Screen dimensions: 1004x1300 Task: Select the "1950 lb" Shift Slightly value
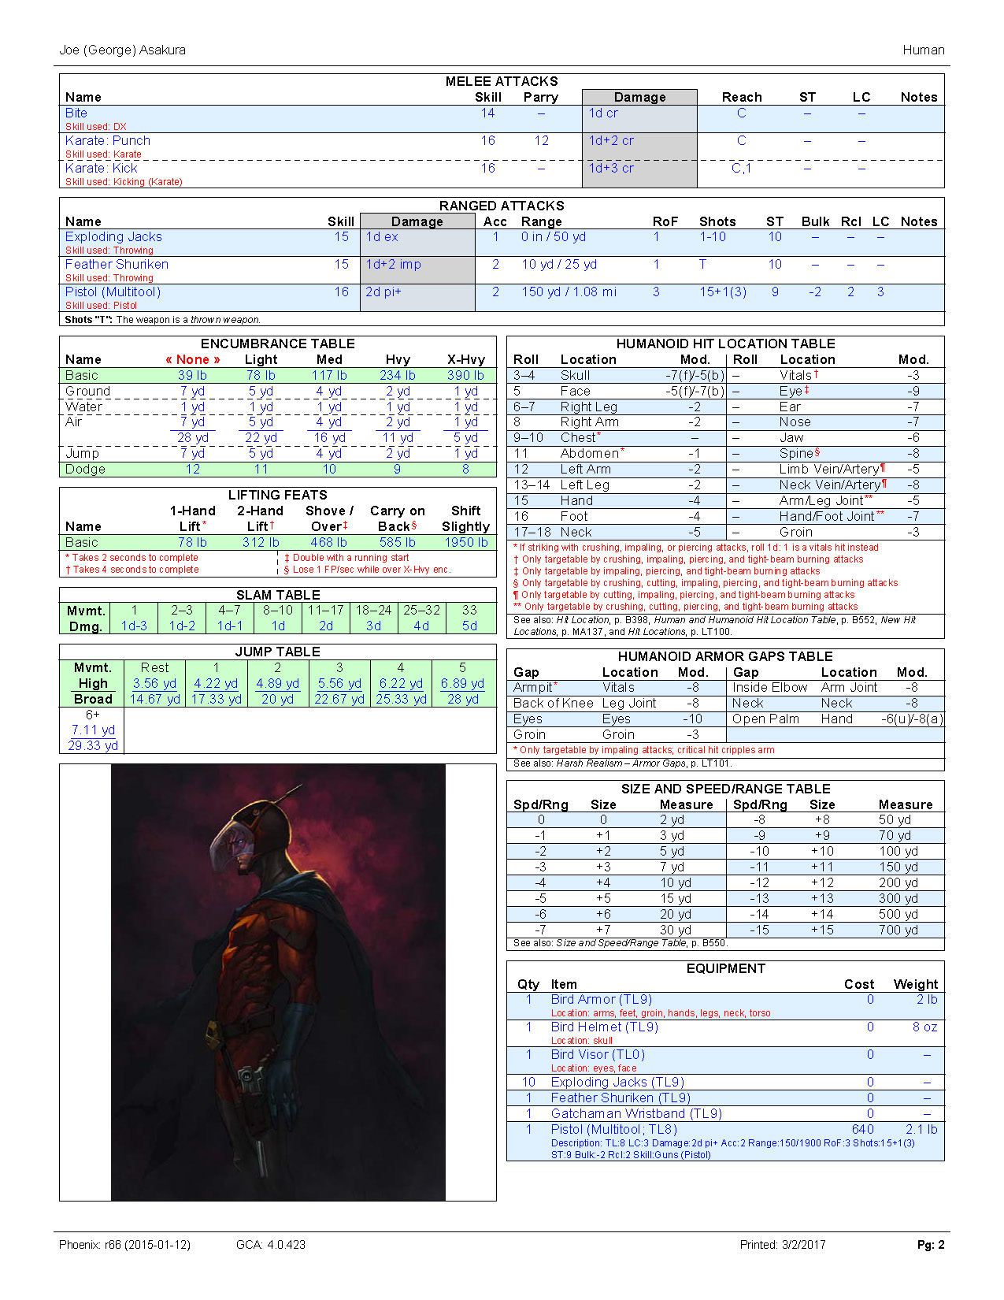(466, 543)
